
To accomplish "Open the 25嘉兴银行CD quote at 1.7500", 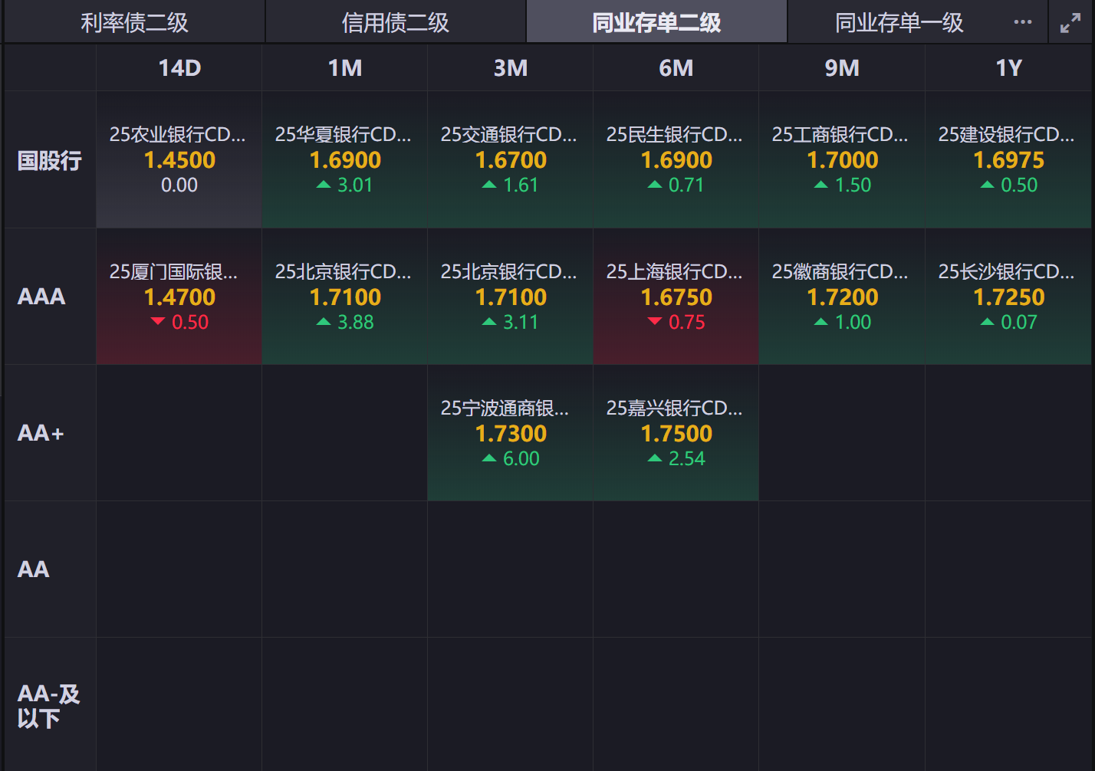I will click(x=676, y=433).
